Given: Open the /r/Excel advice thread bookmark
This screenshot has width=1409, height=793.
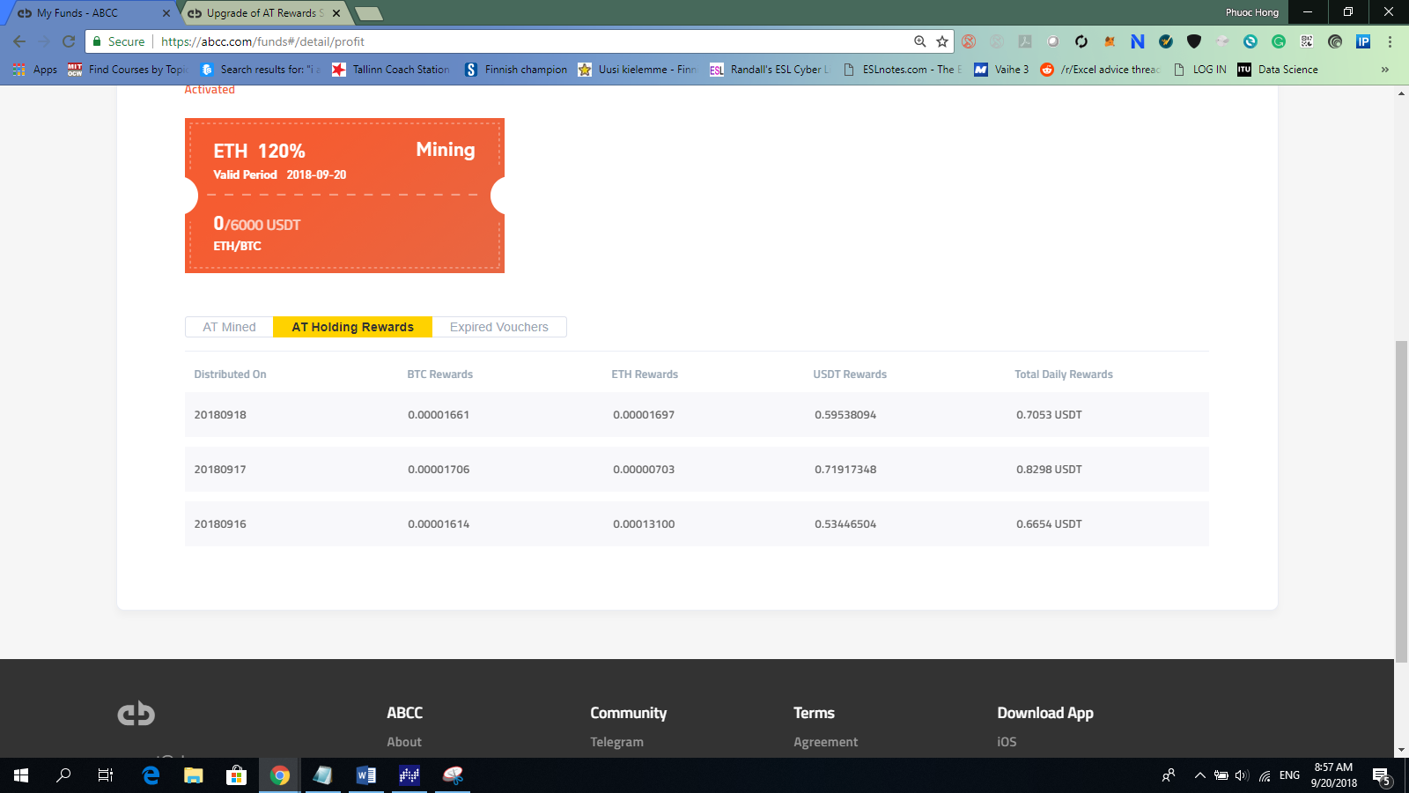Looking at the screenshot, I should tap(1100, 70).
